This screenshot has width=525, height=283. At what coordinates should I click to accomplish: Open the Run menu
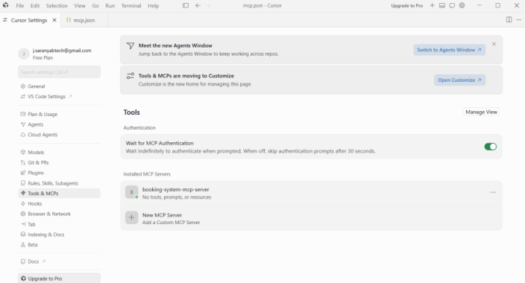(110, 6)
